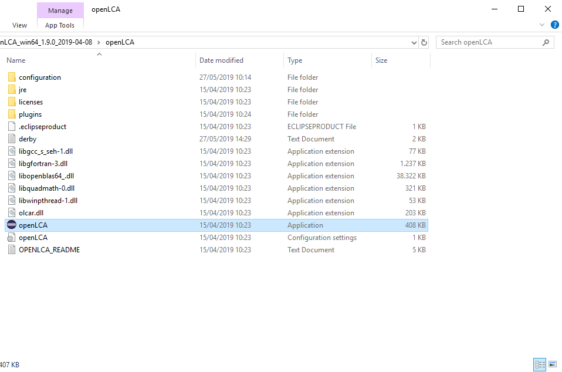Click the licenses folder icon
The width and height of the screenshot is (562, 372).
[12, 102]
